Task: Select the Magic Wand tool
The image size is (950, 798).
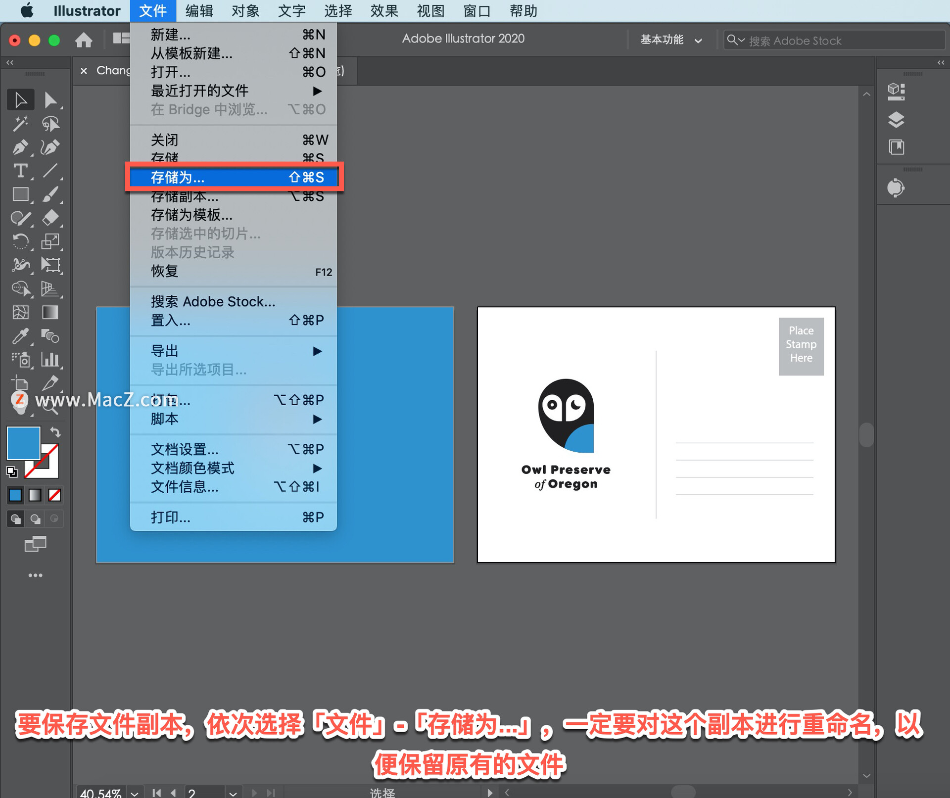Action: click(20, 124)
